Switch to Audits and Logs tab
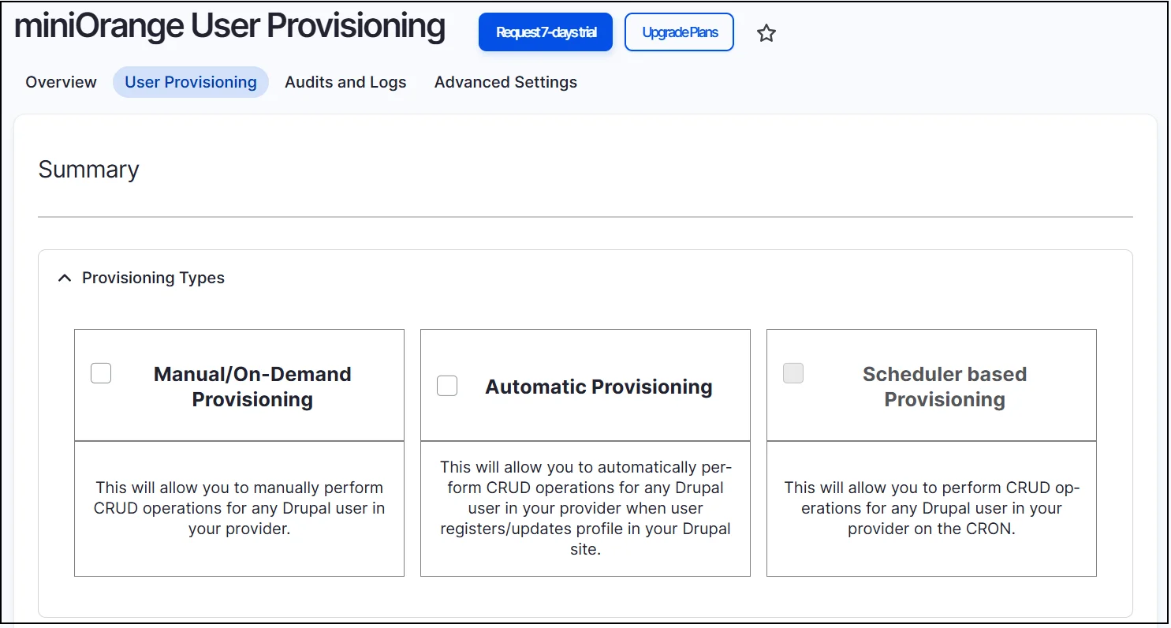This screenshot has height=628, width=1171. click(x=345, y=82)
